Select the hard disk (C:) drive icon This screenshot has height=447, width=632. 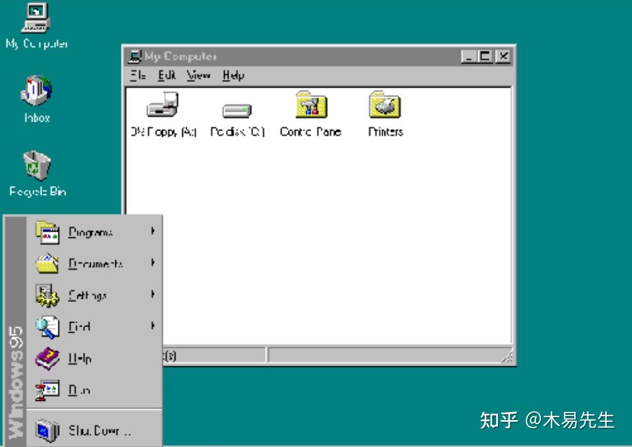236,111
